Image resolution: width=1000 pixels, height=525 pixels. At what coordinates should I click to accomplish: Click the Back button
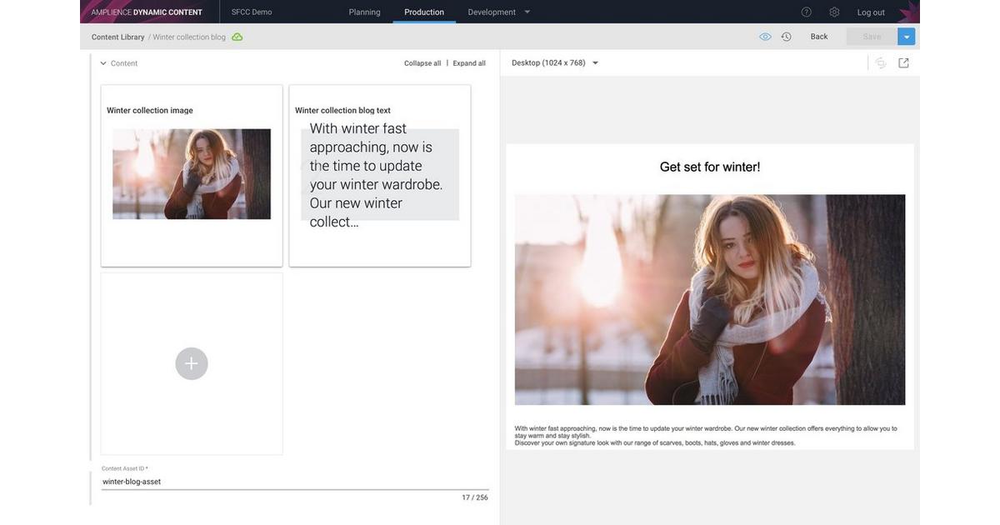[x=819, y=37]
